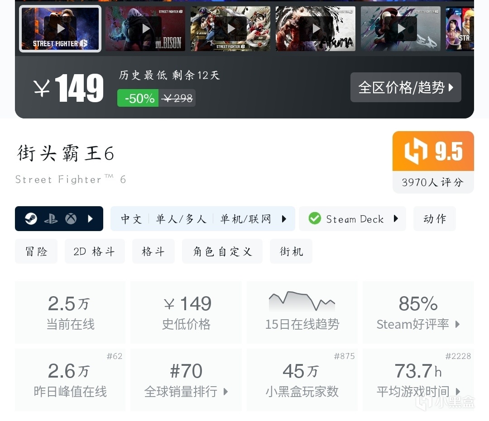
Task: Play the Akuma trailer video
Action: [x=316, y=28]
